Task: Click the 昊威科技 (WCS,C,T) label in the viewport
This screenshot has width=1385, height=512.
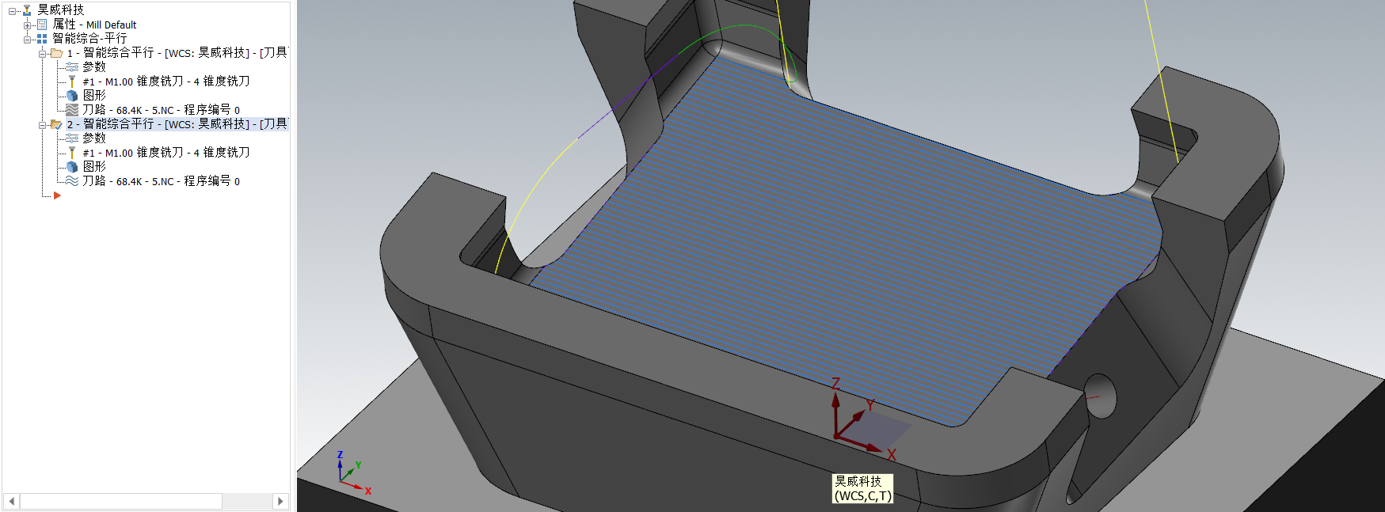Action: coord(863,488)
